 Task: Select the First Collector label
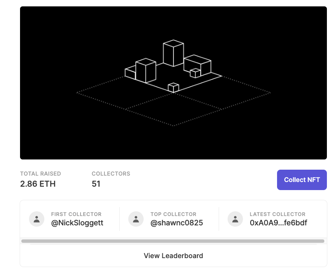click(76, 214)
